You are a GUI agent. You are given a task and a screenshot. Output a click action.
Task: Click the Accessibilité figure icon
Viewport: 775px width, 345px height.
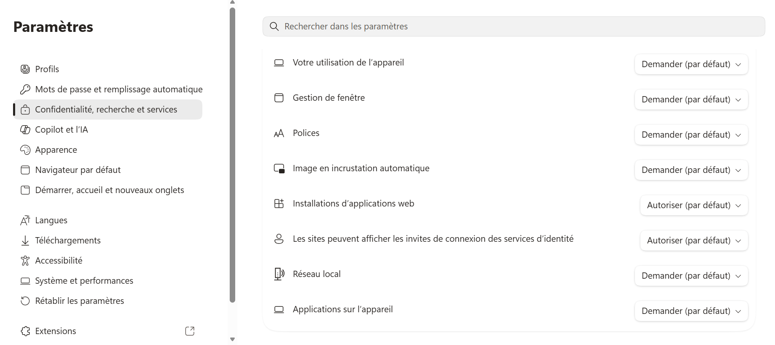click(25, 261)
